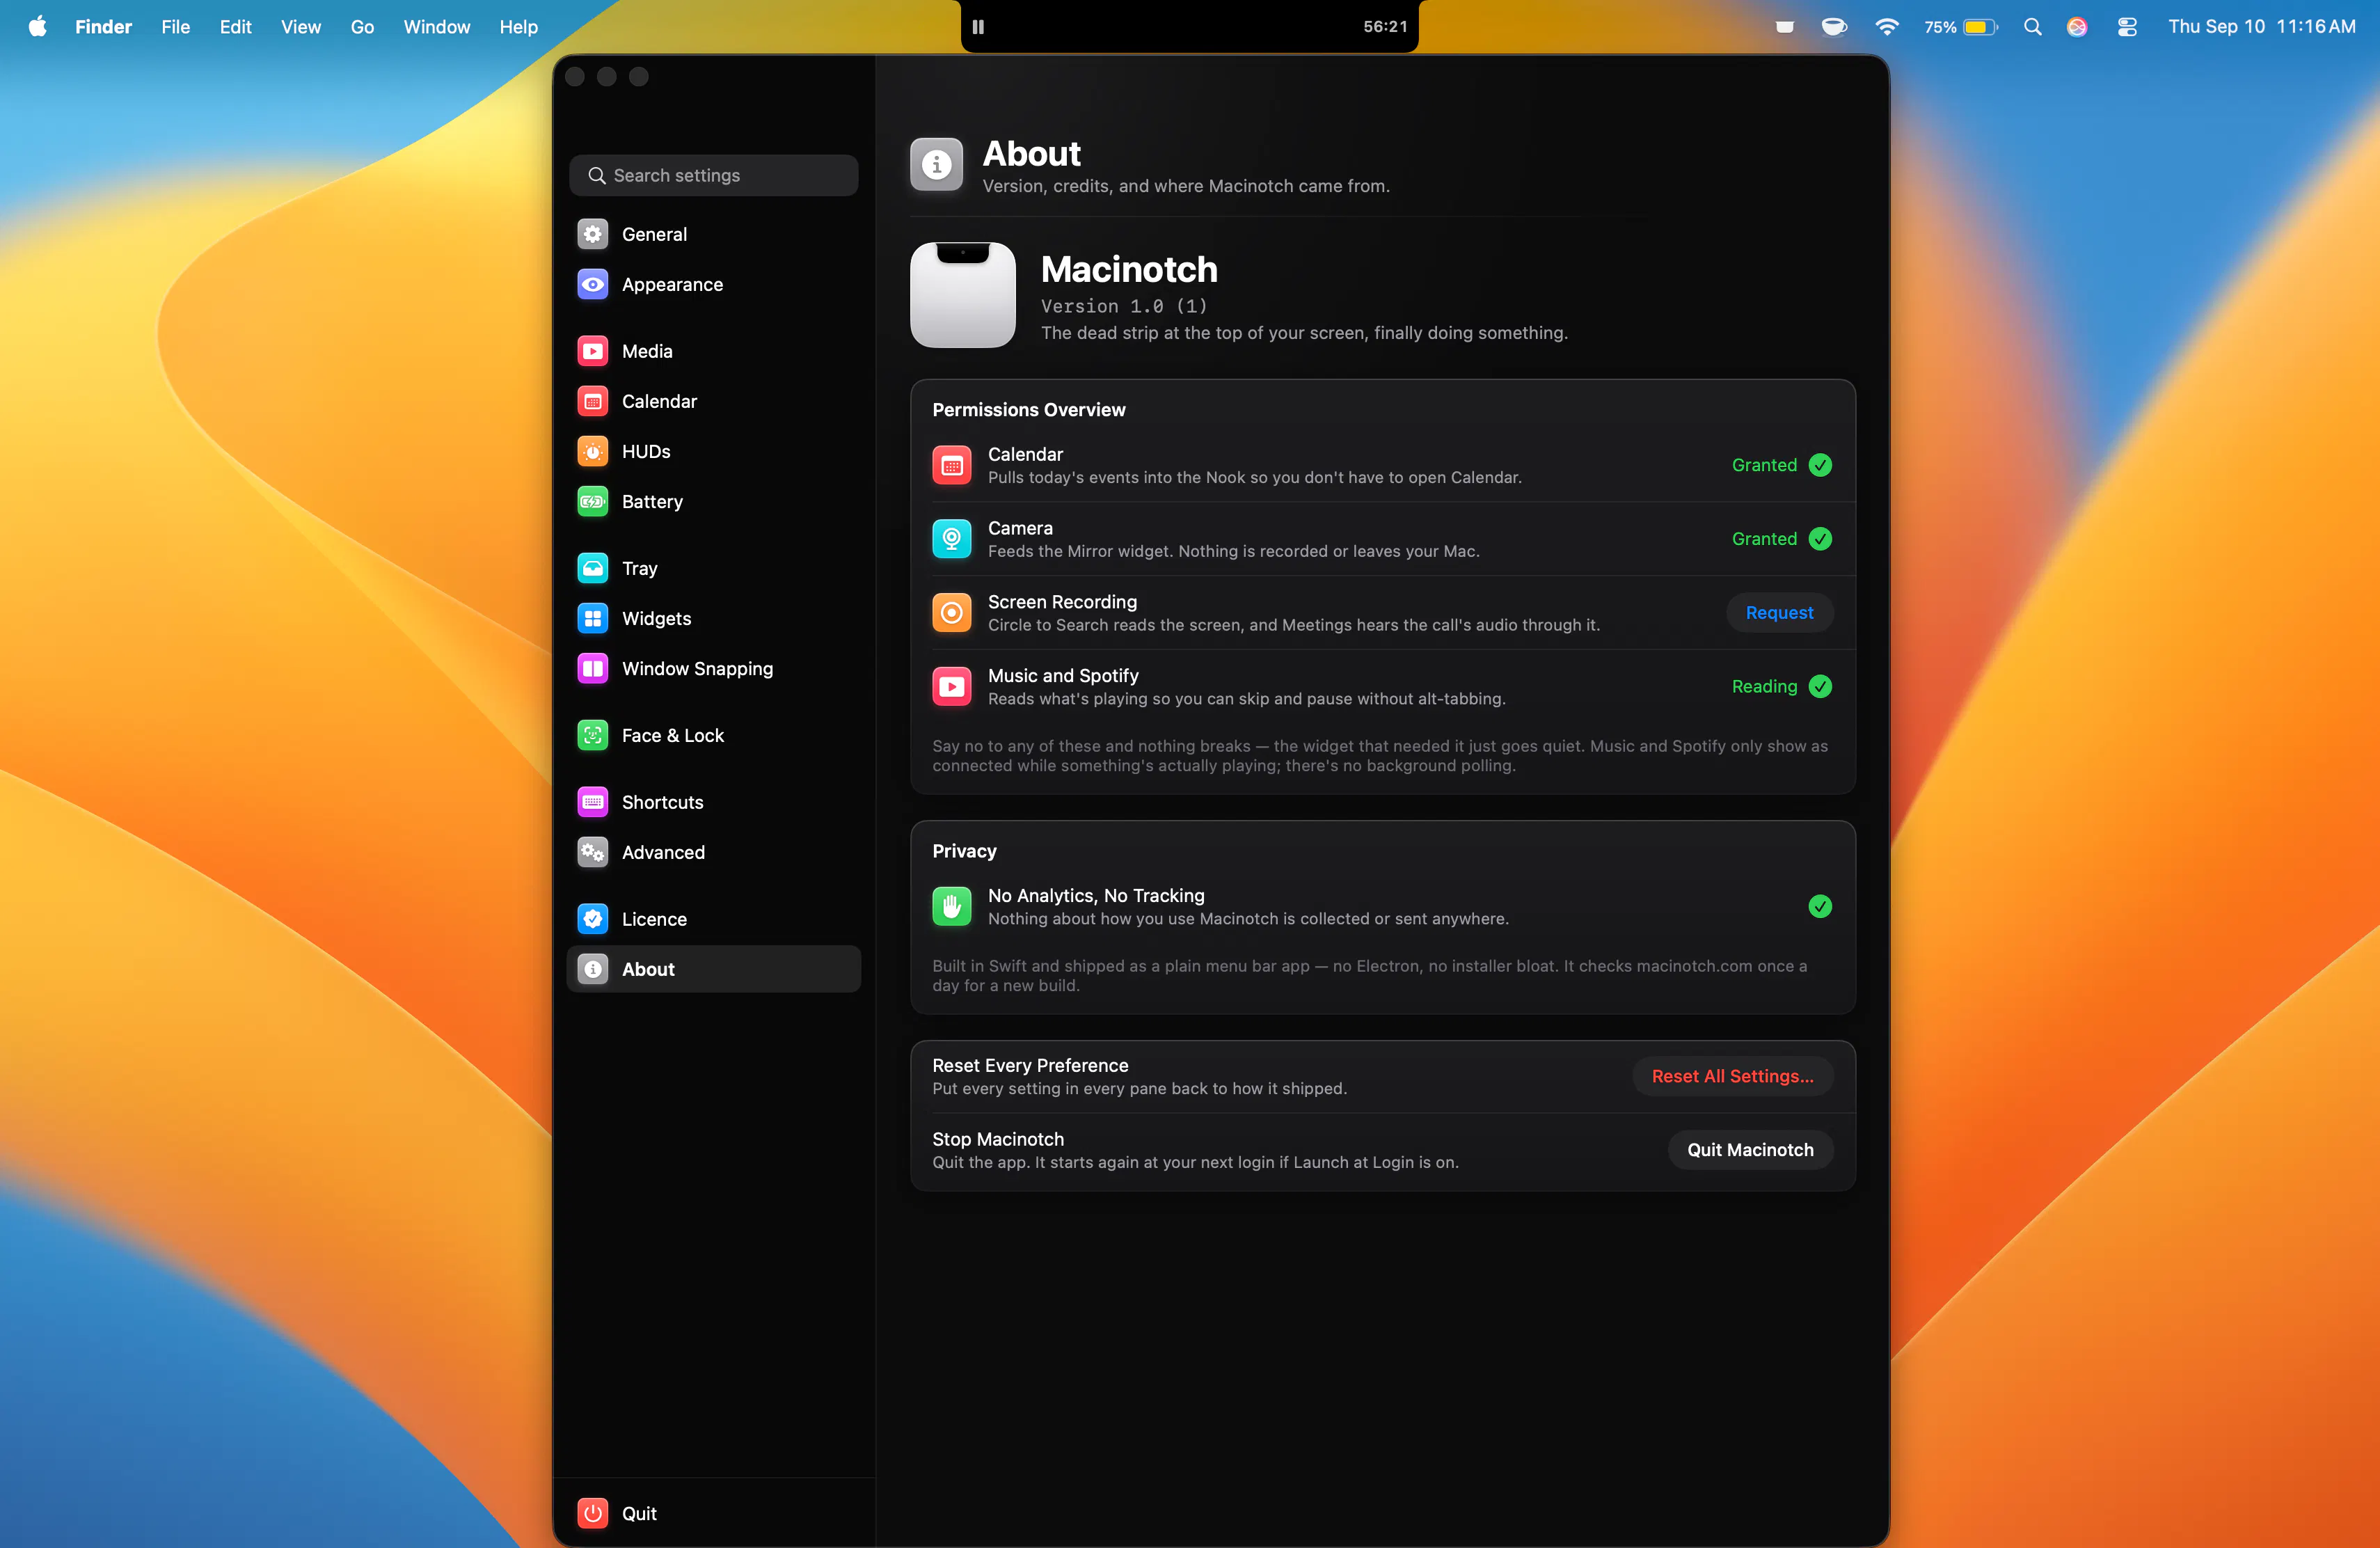Click the Permissions Overview heading
This screenshot has height=1548, width=2380.
point(1029,410)
